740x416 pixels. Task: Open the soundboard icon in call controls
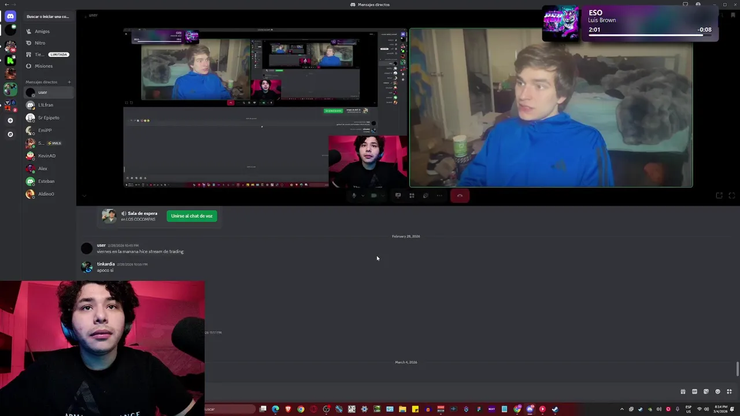[x=425, y=196]
